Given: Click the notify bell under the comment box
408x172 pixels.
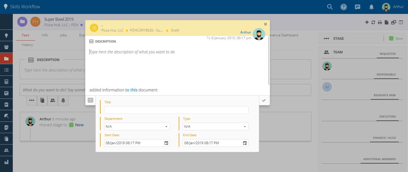Looking at the screenshot, I should pyautogui.click(x=63, y=100).
